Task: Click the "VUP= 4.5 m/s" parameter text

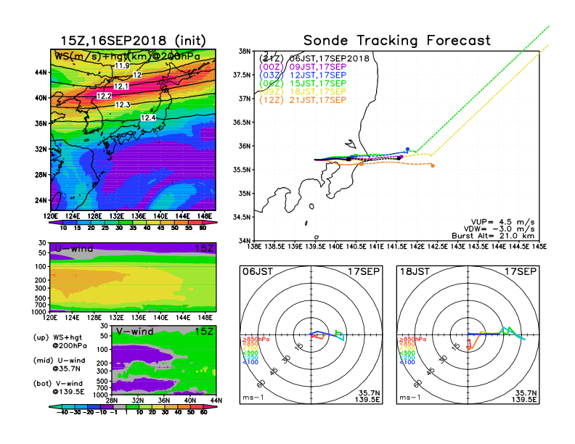Action: 502,222
